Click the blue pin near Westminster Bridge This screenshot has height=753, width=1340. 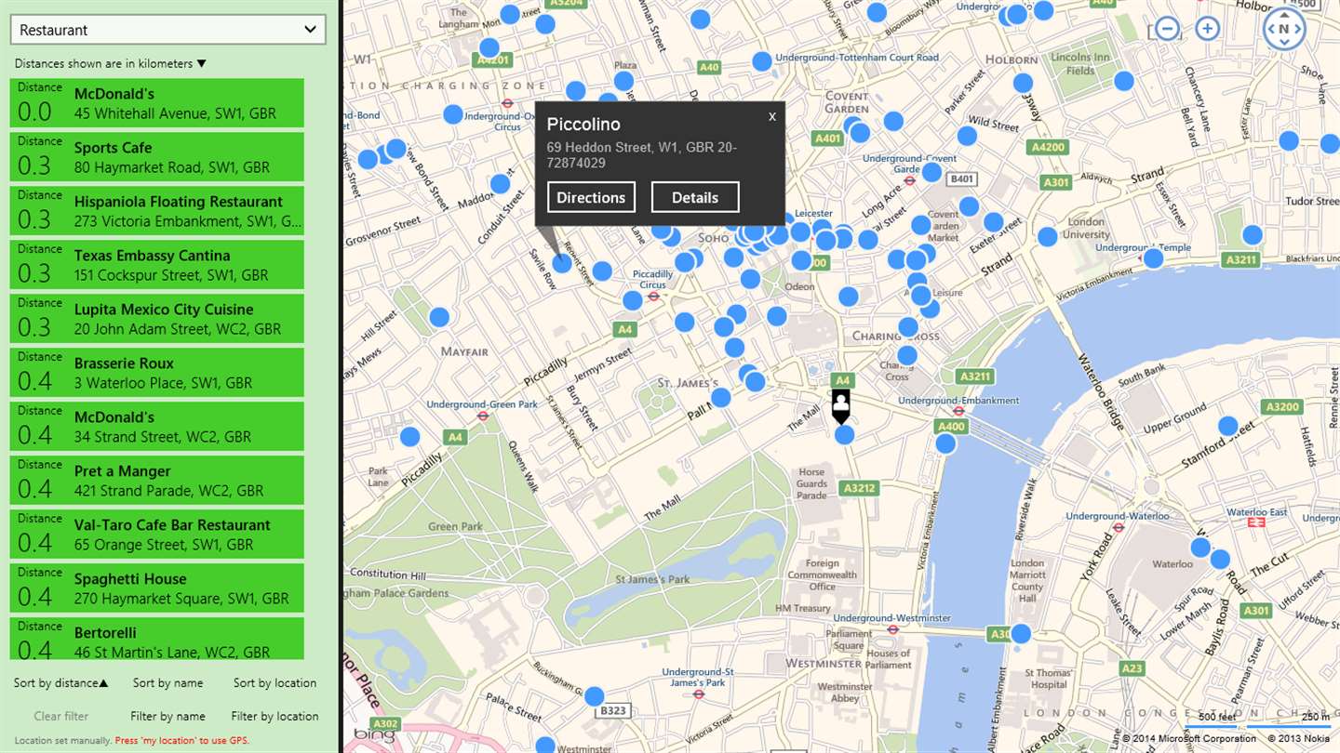click(x=1021, y=633)
